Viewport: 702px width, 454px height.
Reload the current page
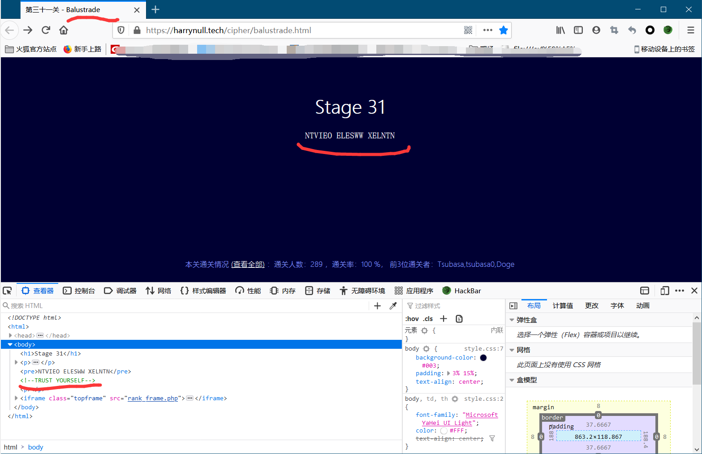pos(46,30)
